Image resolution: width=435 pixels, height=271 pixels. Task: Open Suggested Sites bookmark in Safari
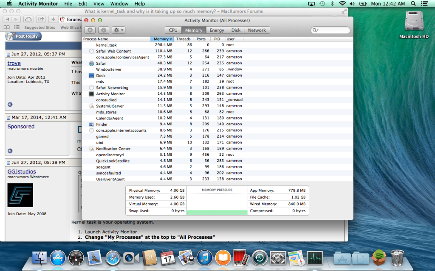40,28
